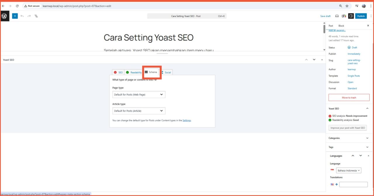Click the Translations text input field

click(x=354, y=185)
